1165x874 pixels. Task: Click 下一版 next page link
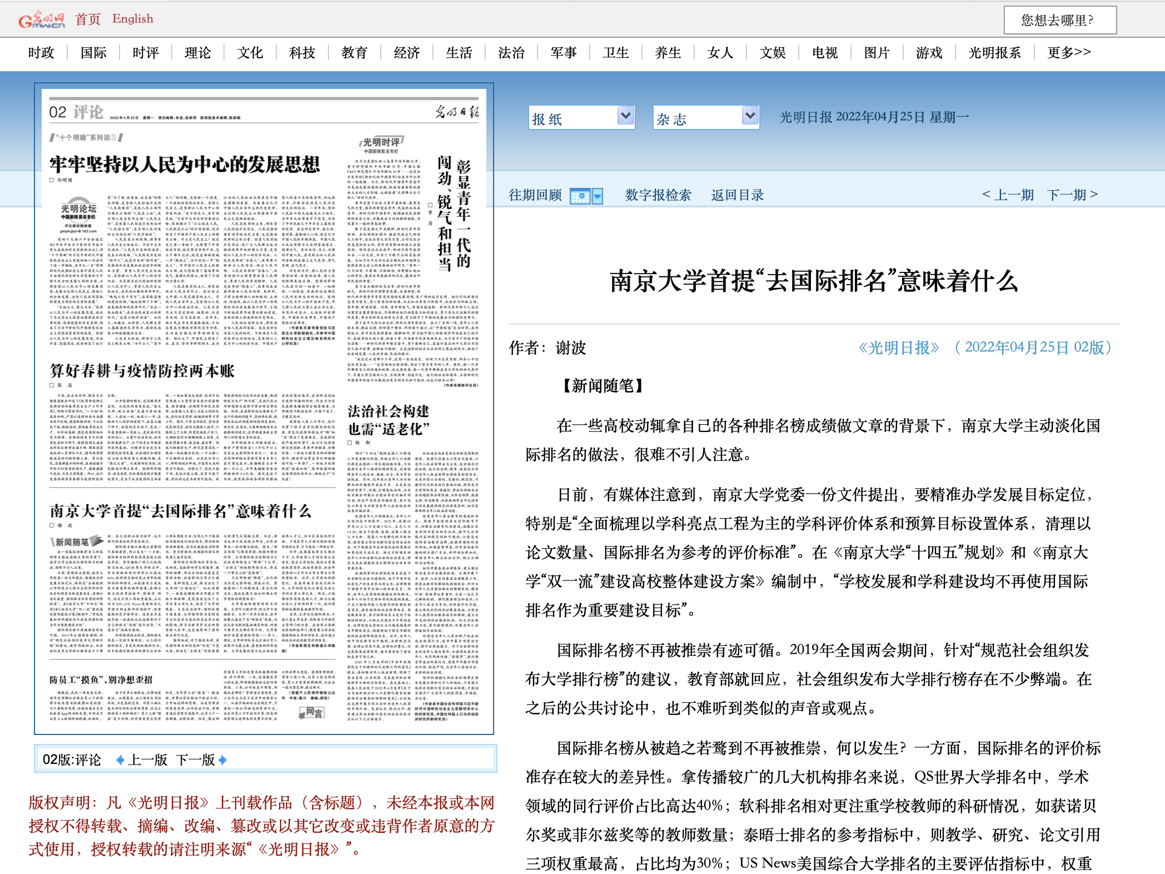click(196, 760)
